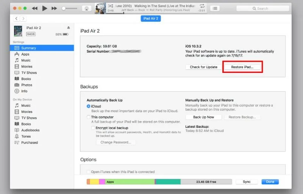Open Music under On My Device

pyautogui.click(x=42, y=106)
